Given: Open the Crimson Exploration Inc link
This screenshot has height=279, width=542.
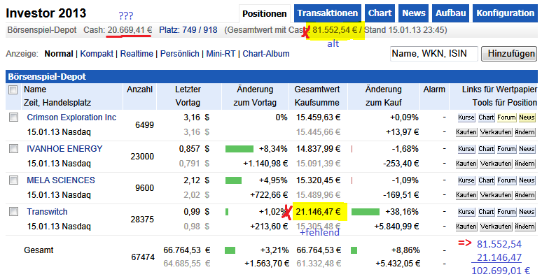Looking at the screenshot, I should (71, 117).
